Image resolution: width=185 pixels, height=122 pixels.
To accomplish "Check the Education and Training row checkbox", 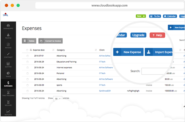I will 27,62.
